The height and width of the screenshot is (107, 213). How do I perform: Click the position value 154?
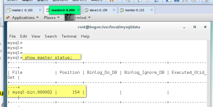(76, 92)
